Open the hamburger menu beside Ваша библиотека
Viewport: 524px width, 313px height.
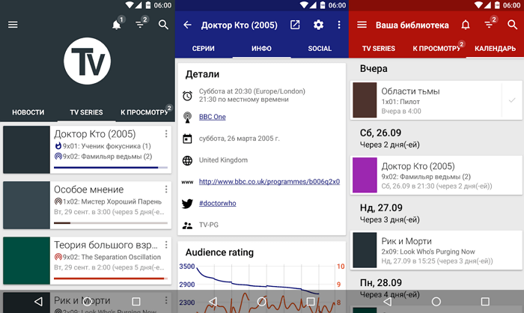pos(362,25)
